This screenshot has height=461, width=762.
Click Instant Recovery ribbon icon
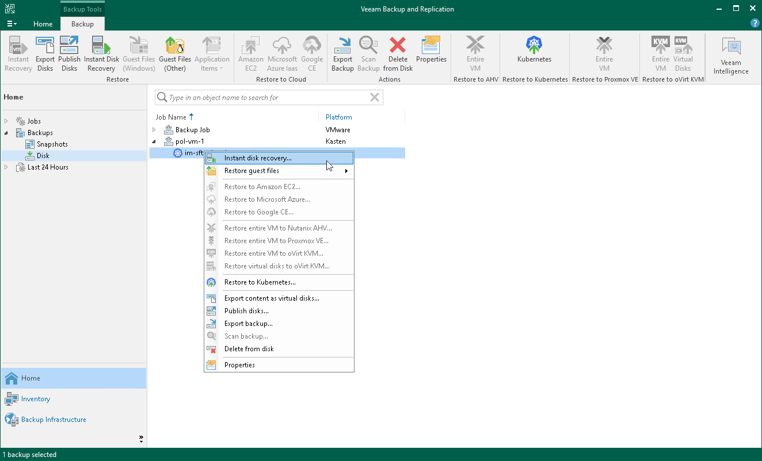click(x=18, y=54)
